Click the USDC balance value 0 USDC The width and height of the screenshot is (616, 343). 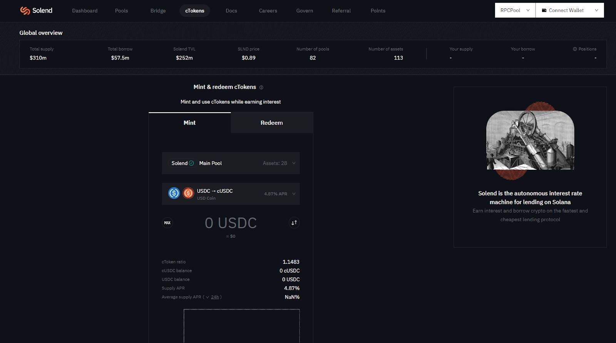pos(291,280)
